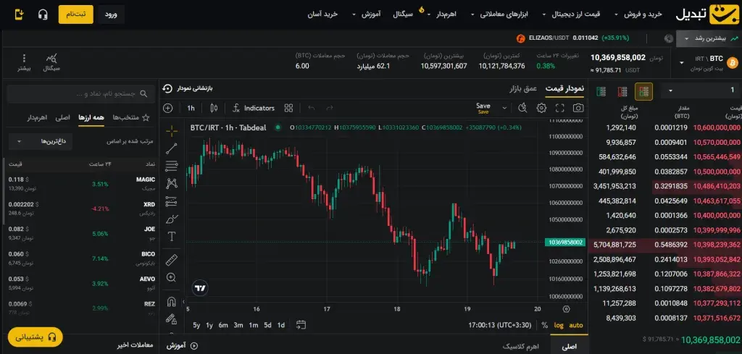Select اهرم کلاسیک bottom tab
The height and width of the screenshot is (354, 742).
520,346
